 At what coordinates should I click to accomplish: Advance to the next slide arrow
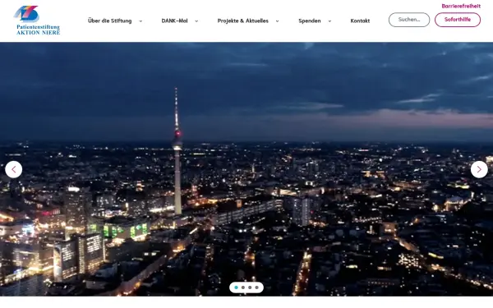[x=479, y=169]
